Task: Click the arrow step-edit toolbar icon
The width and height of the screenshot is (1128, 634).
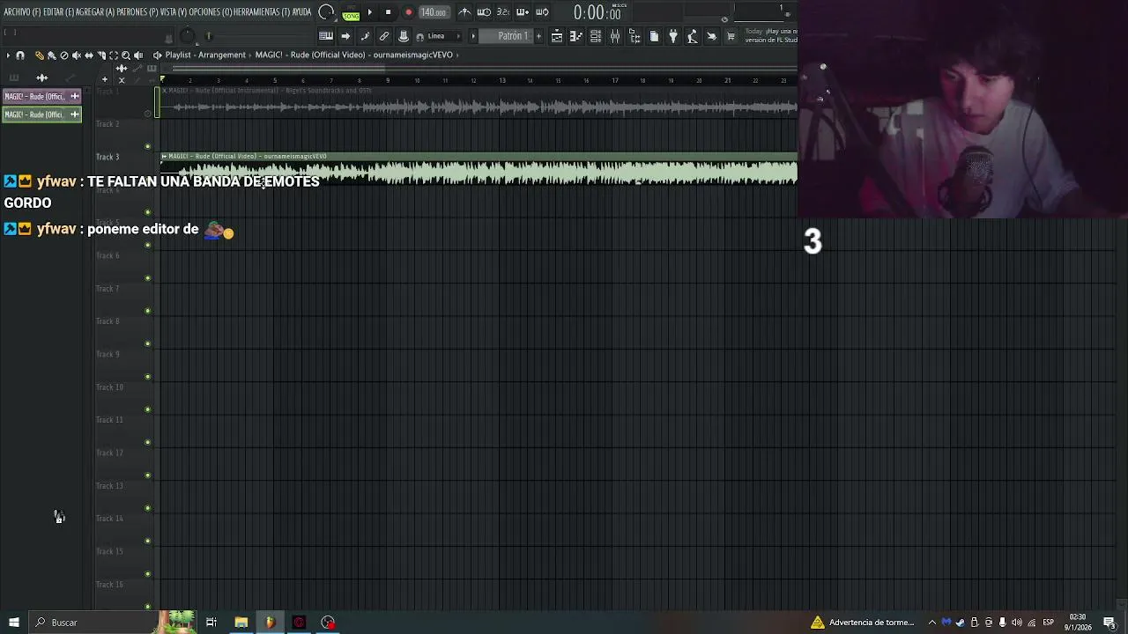Action: (x=345, y=36)
